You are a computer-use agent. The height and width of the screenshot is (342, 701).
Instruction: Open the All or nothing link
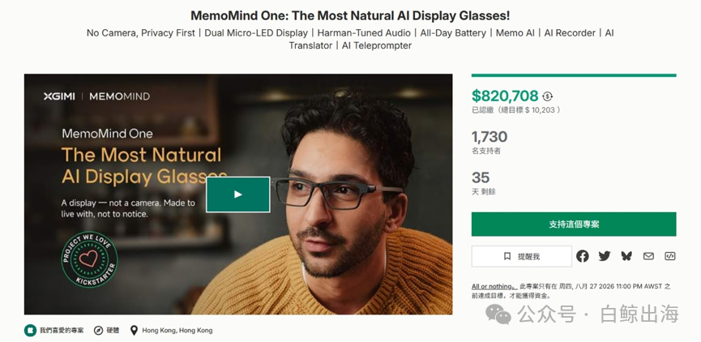494,287
